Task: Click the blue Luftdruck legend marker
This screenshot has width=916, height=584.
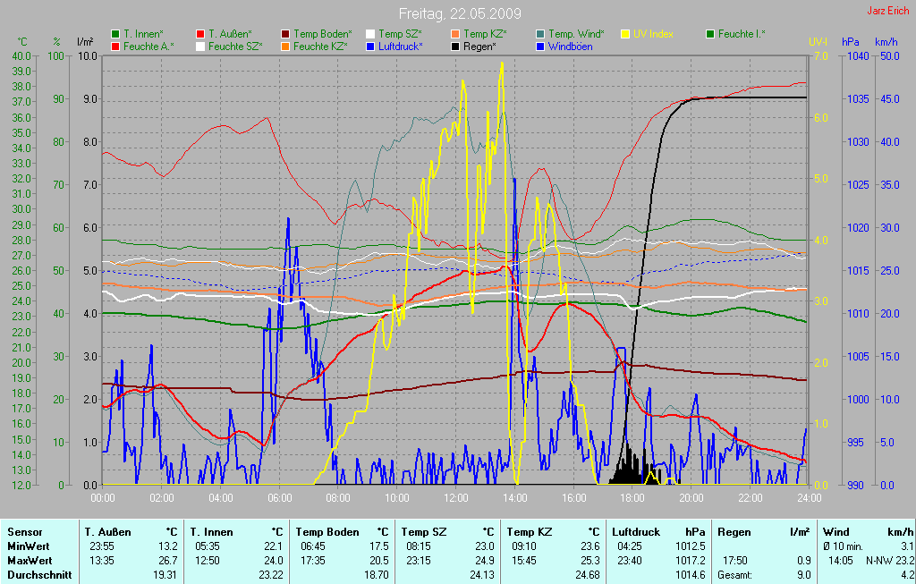Action: tap(370, 46)
